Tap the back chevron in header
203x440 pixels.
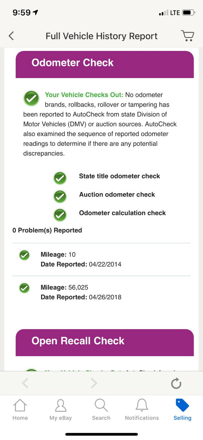11,36
